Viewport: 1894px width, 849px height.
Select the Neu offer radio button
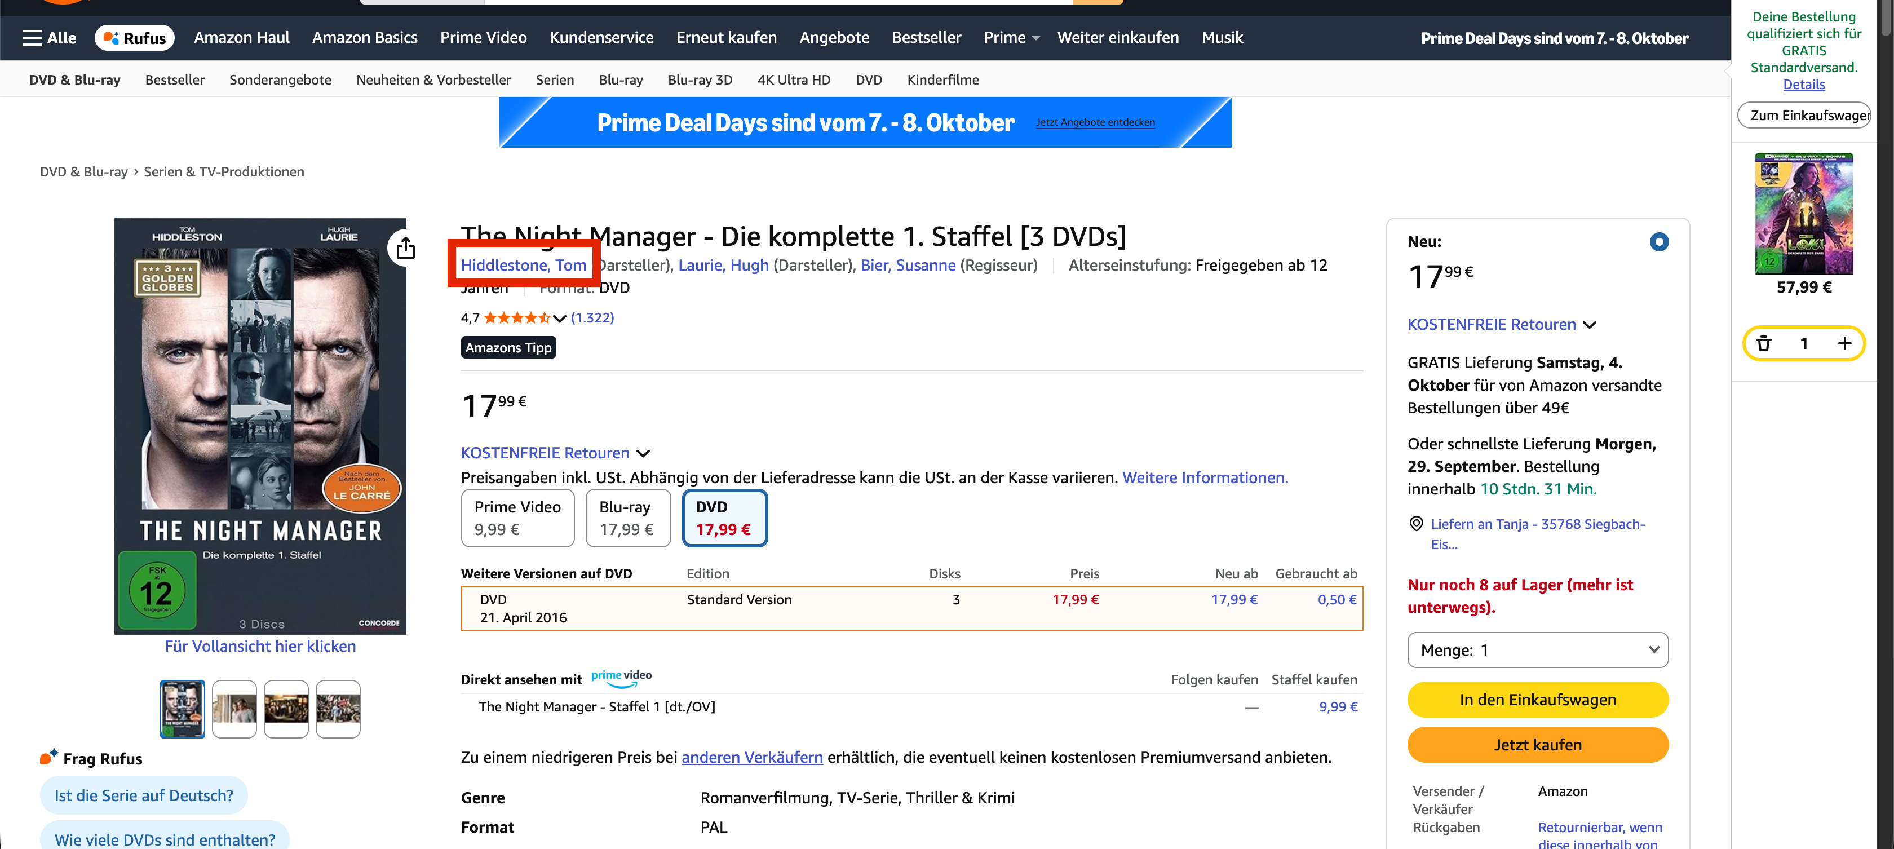tap(1659, 242)
